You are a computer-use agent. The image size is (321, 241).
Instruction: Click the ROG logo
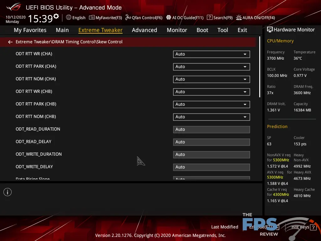[13, 7]
